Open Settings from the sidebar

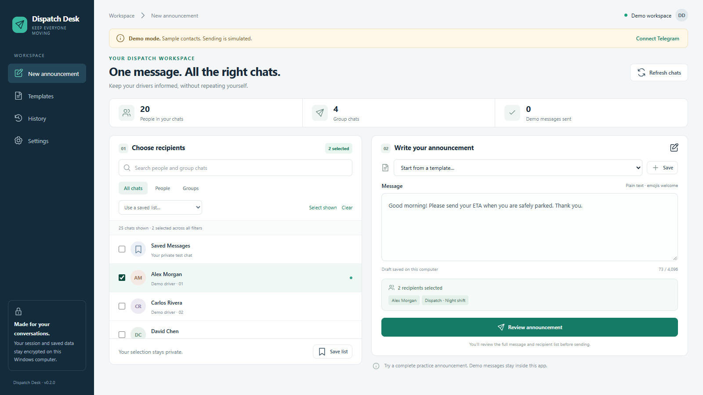click(47, 140)
